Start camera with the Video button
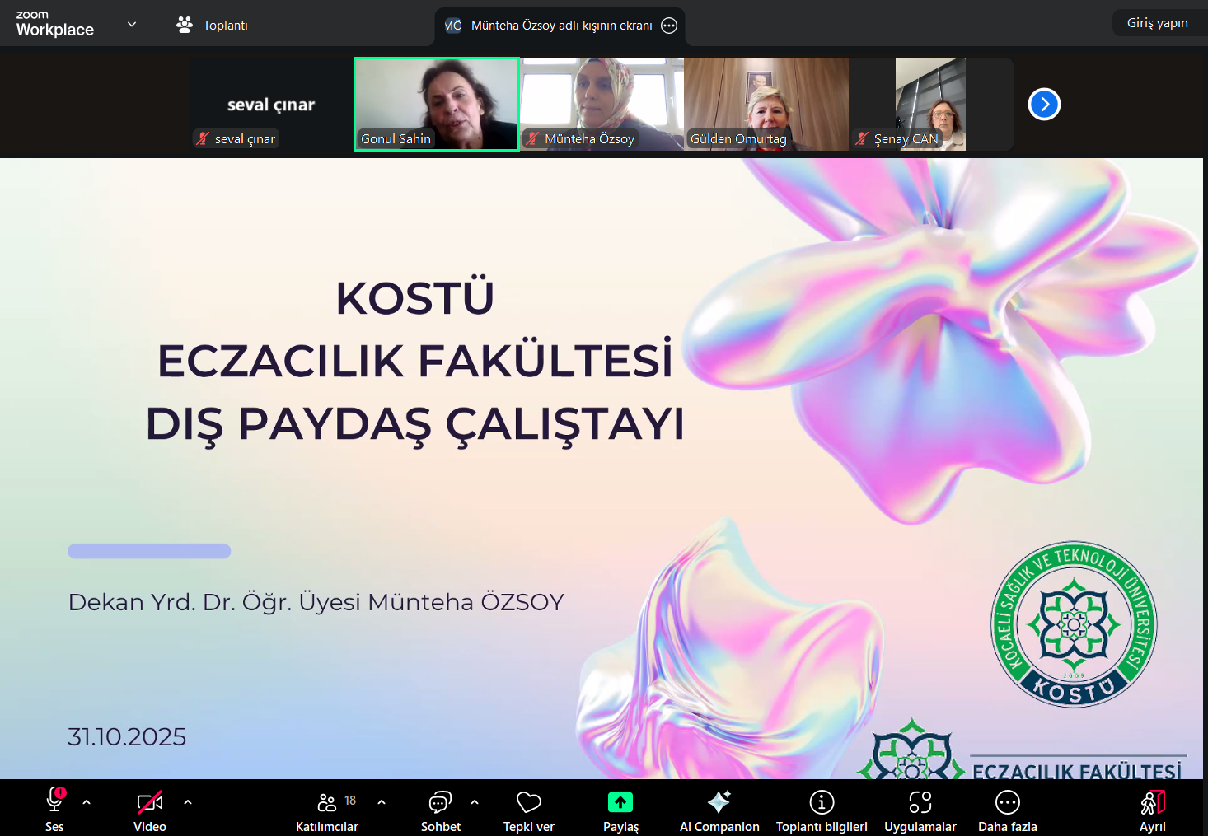The height and width of the screenshot is (836, 1208). [150, 810]
